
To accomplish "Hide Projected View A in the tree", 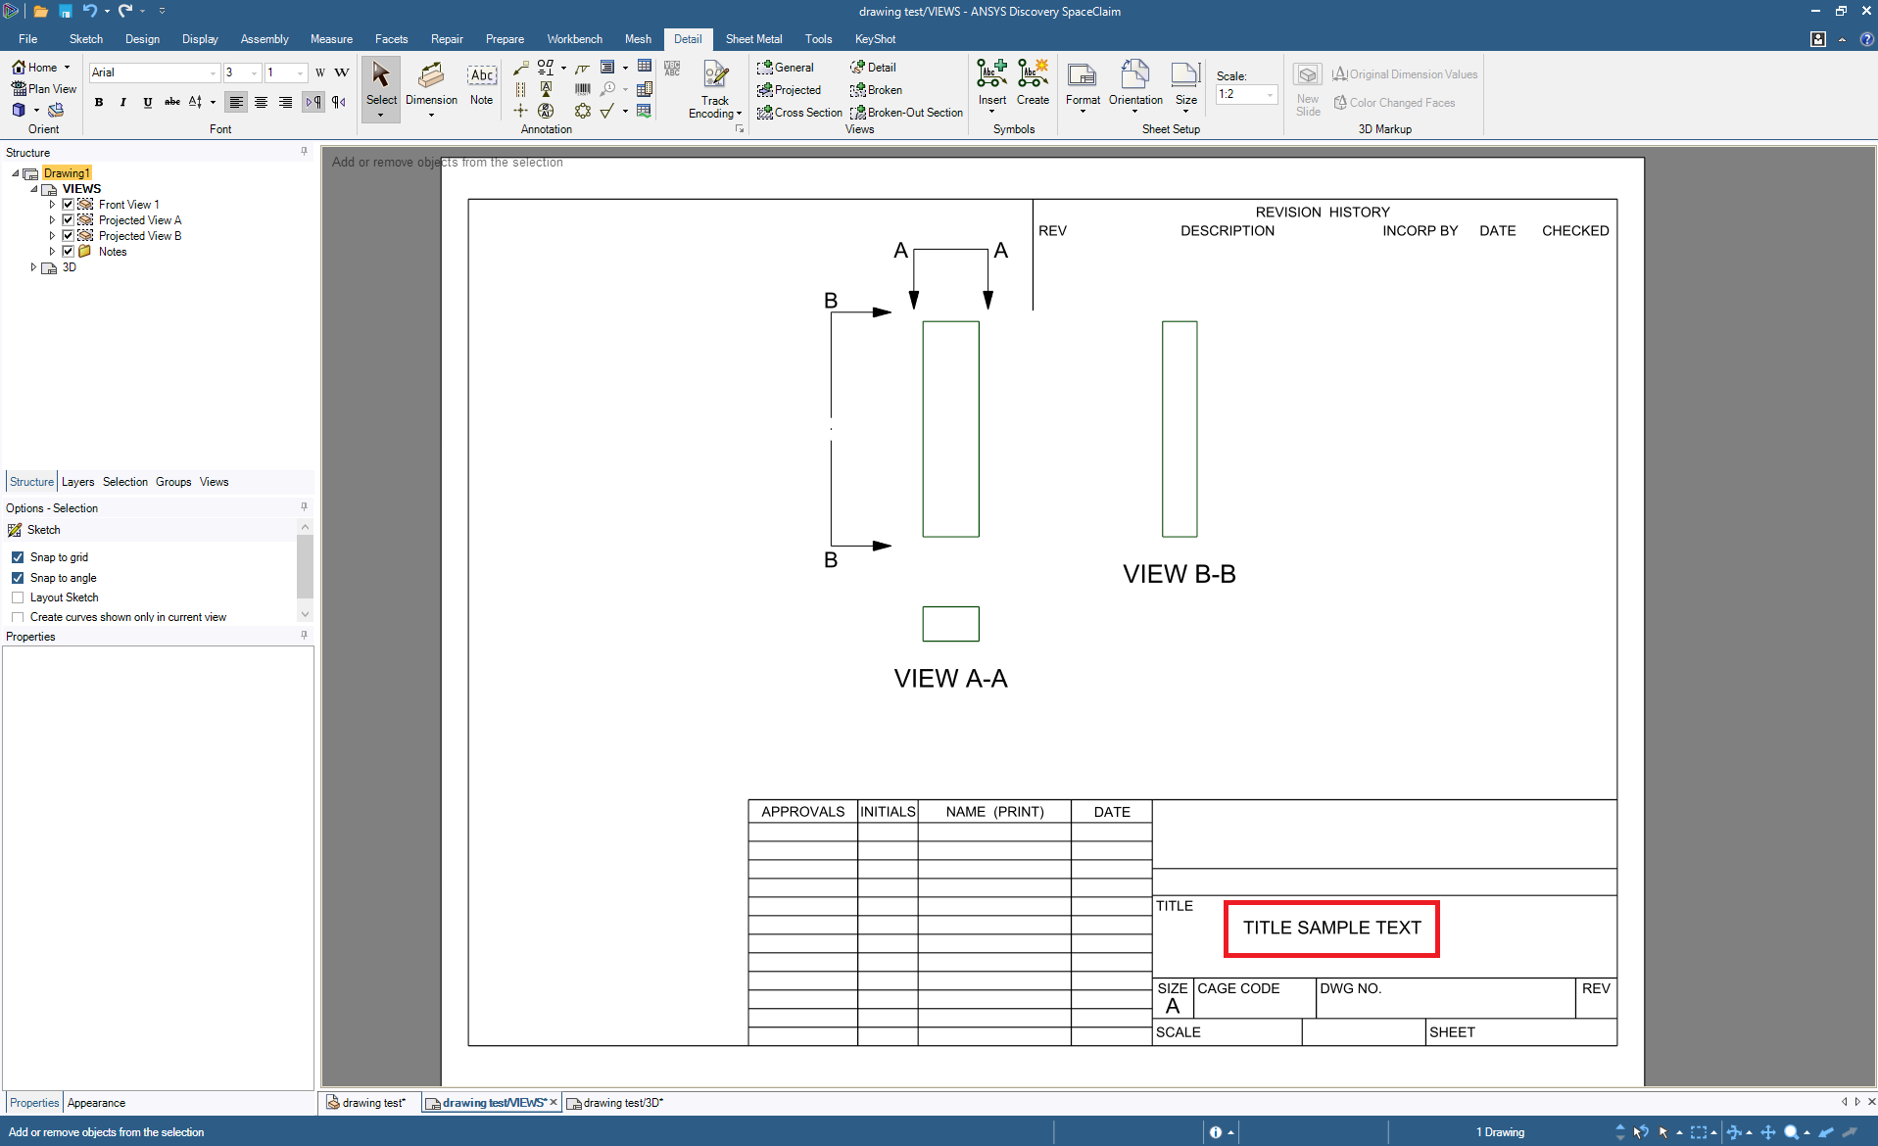I will point(69,220).
